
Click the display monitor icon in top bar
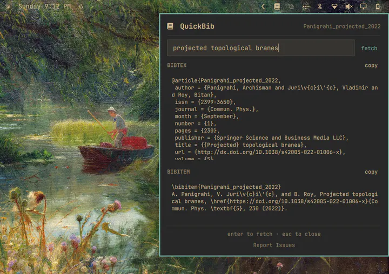tap(363, 6)
